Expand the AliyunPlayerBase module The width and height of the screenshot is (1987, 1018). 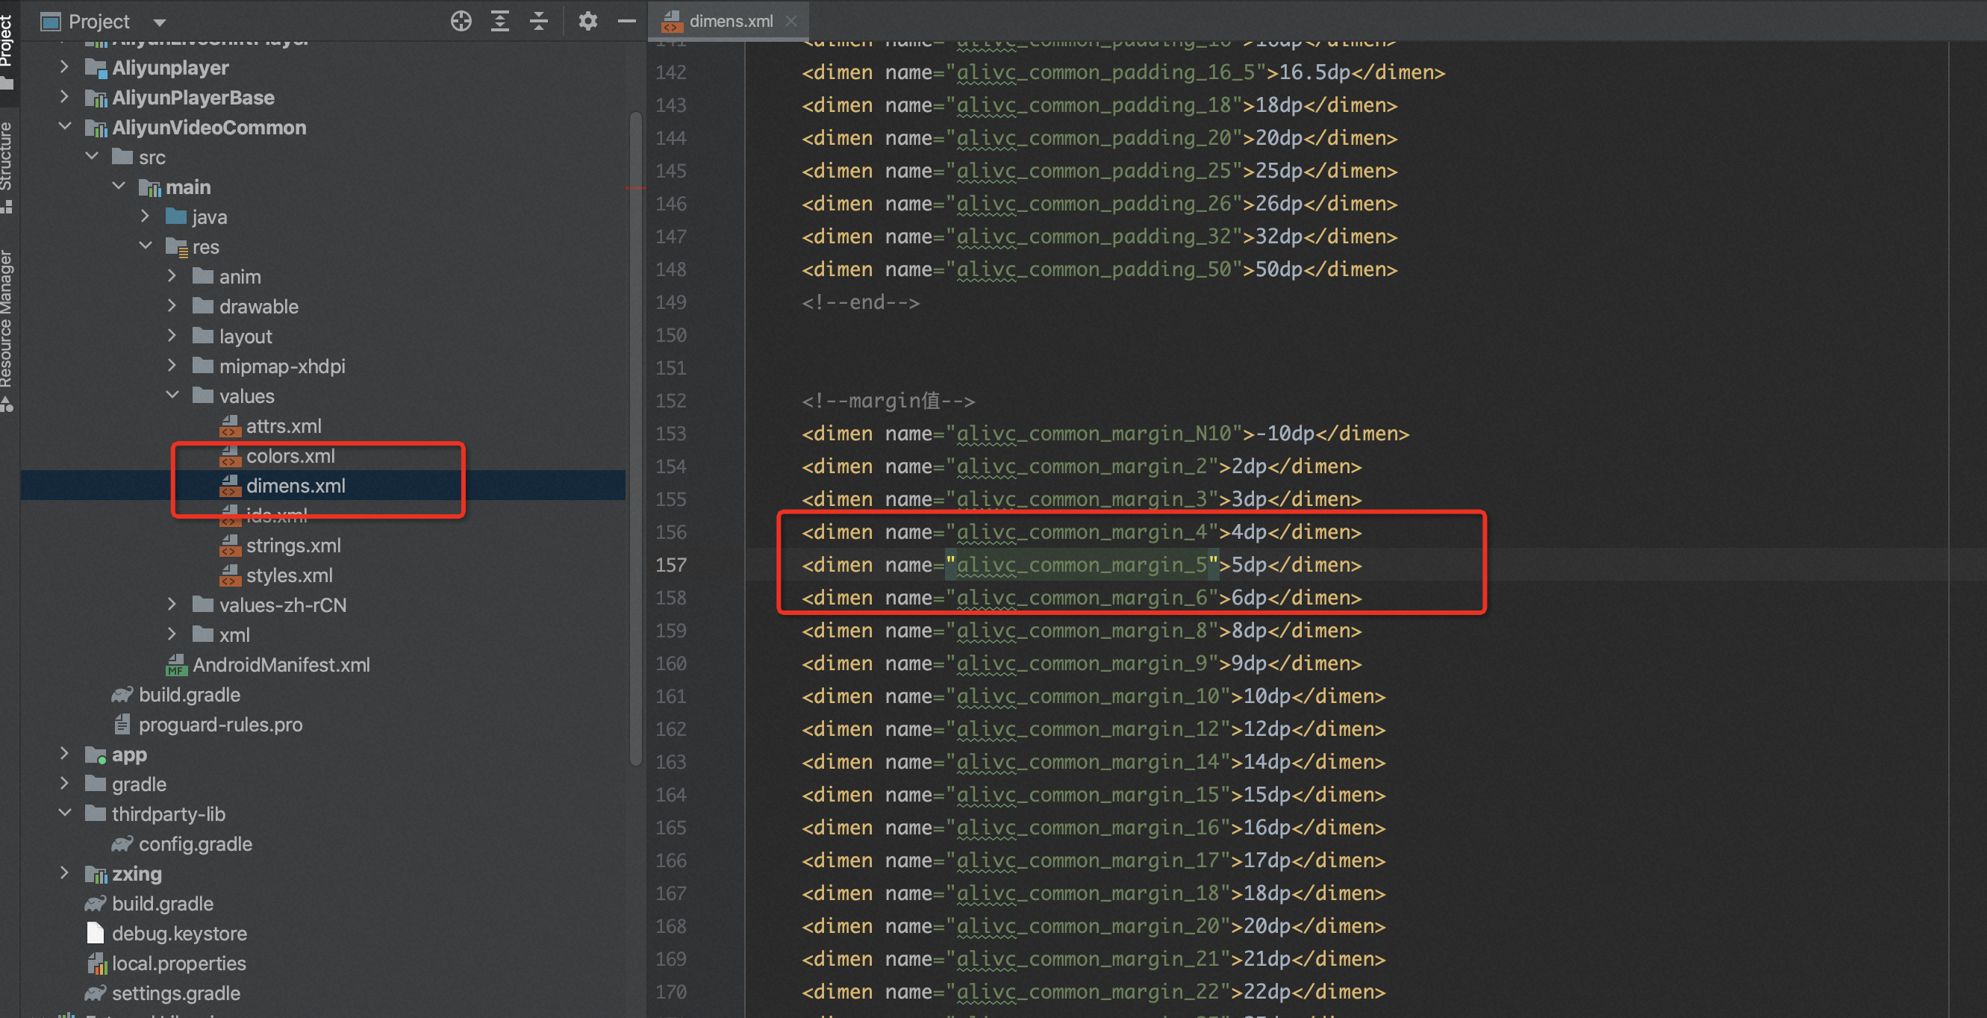coord(65,97)
